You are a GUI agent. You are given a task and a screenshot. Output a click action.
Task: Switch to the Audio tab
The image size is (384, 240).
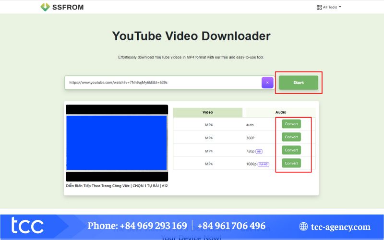(x=281, y=112)
